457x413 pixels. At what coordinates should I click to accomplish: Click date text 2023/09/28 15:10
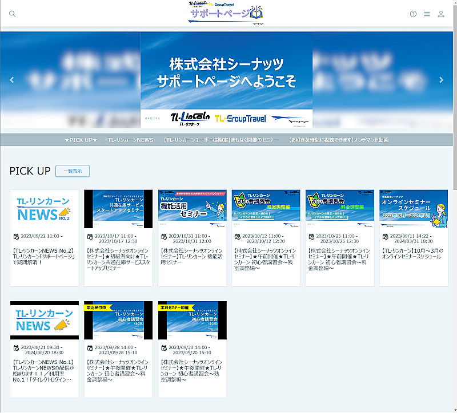pos(118,353)
